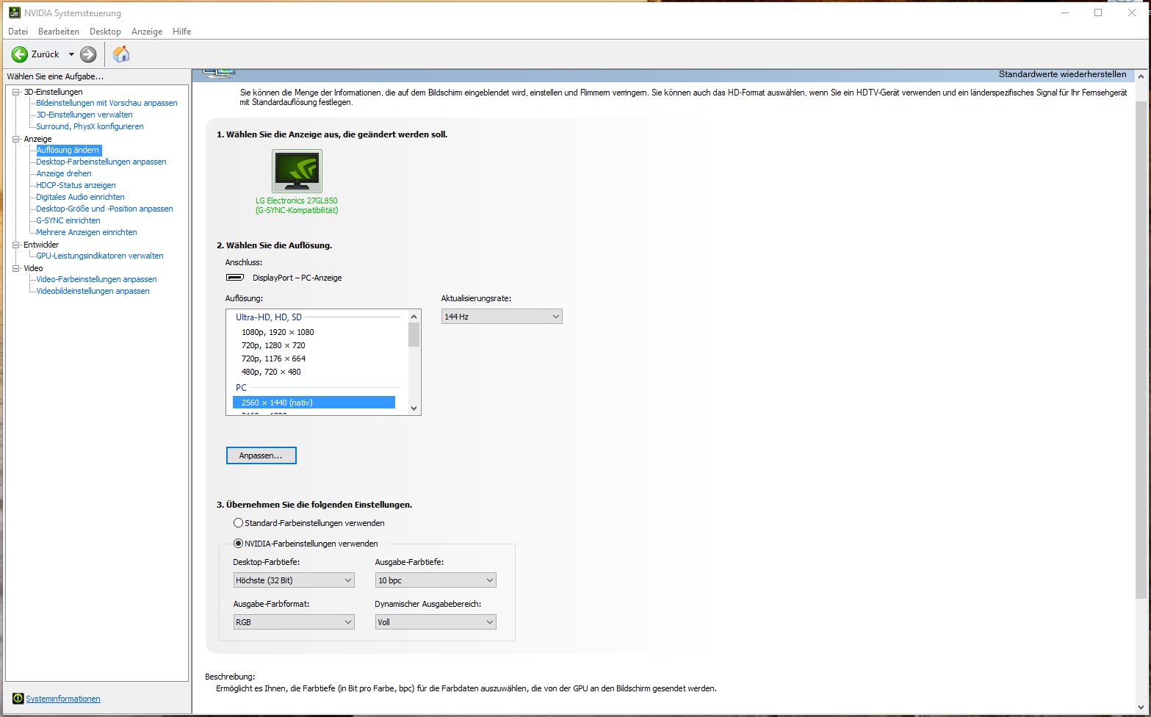
Task: Open the Anzeige menu
Action: click(147, 32)
